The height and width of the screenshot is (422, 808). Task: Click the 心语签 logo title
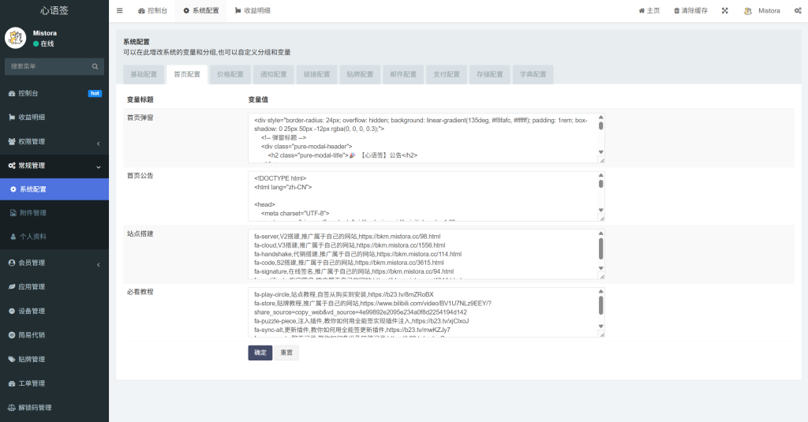[x=54, y=10]
